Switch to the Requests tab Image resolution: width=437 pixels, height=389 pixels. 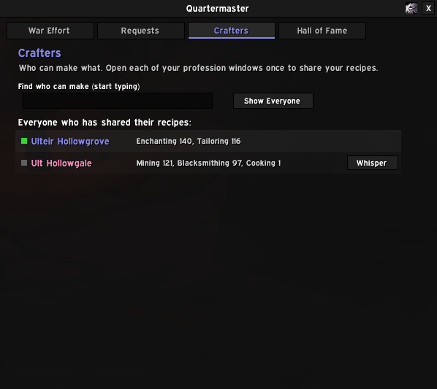tap(141, 31)
